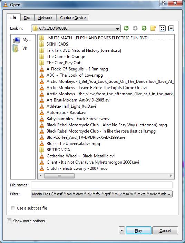Open the Look in path dropdown

tap(117, 29)
